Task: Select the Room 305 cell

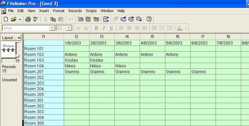Action: pyautogui.click(x=44, y=123)
